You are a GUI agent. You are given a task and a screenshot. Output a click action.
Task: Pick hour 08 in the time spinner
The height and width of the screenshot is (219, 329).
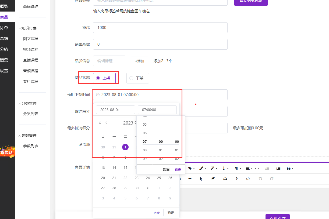(145, 150)
